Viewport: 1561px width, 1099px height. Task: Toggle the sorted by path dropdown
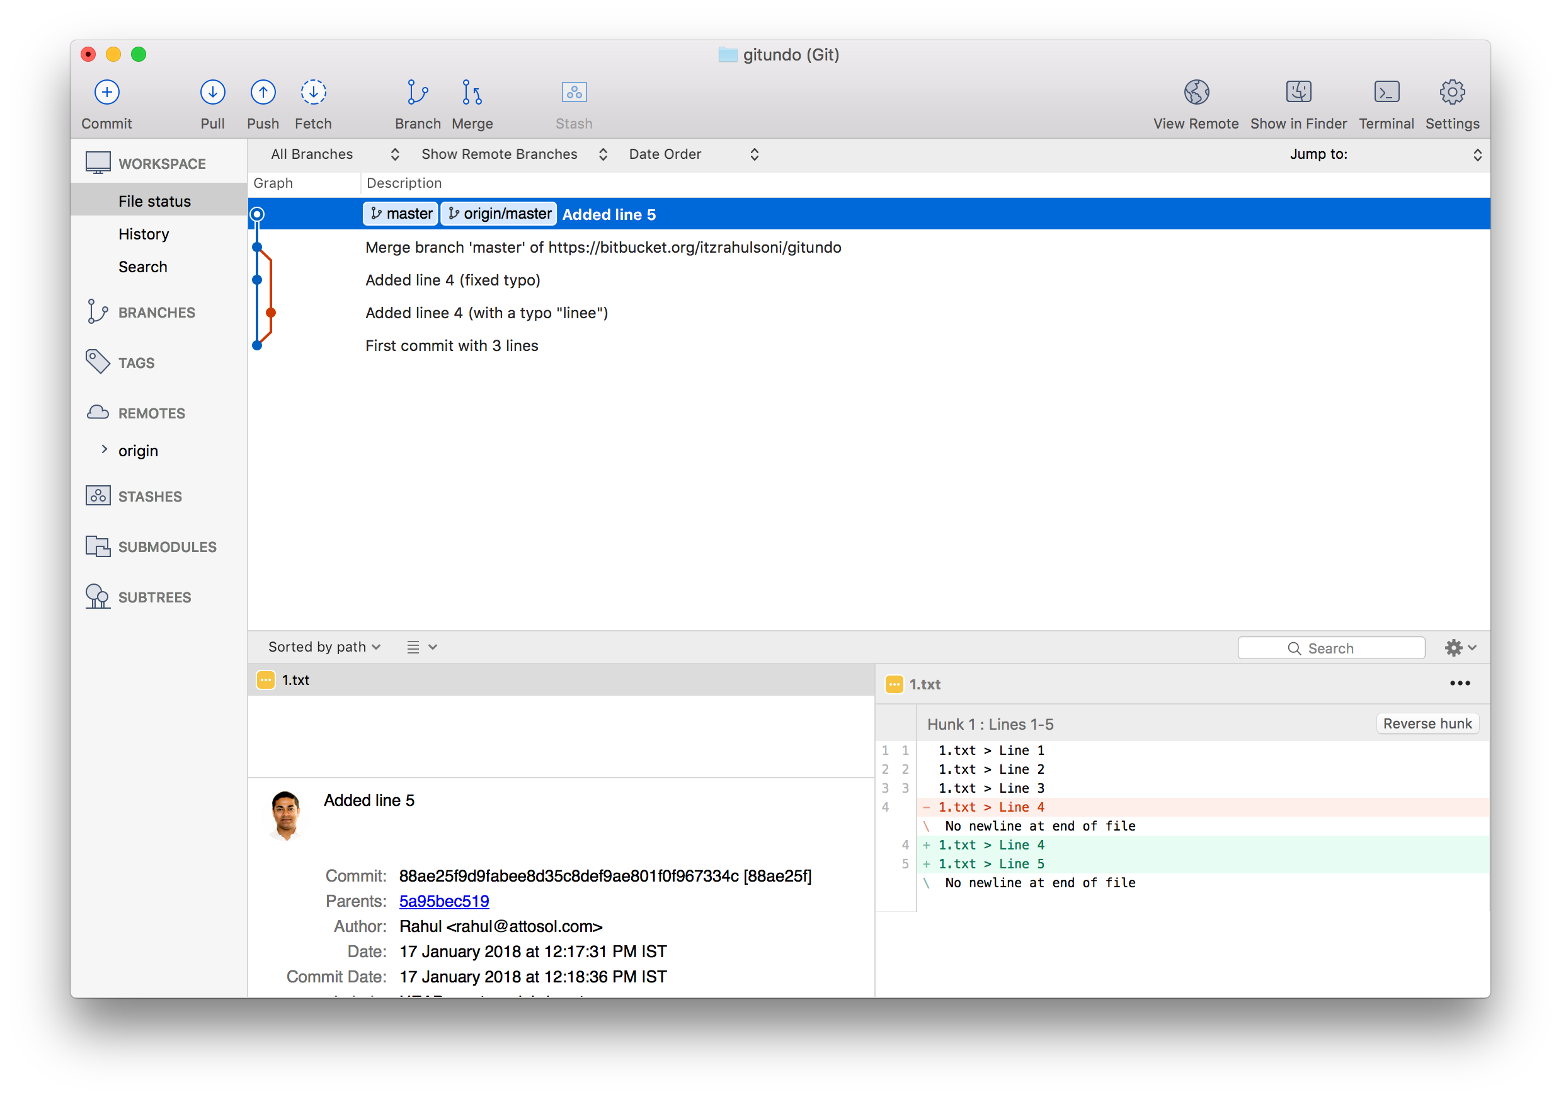[320, 646]
